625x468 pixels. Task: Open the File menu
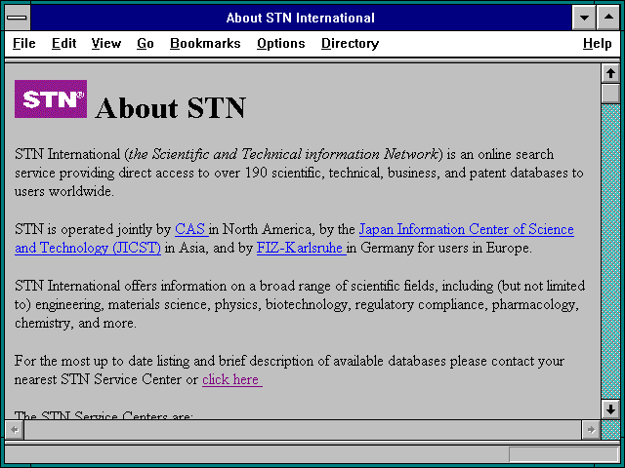click(x=23, y=43)
